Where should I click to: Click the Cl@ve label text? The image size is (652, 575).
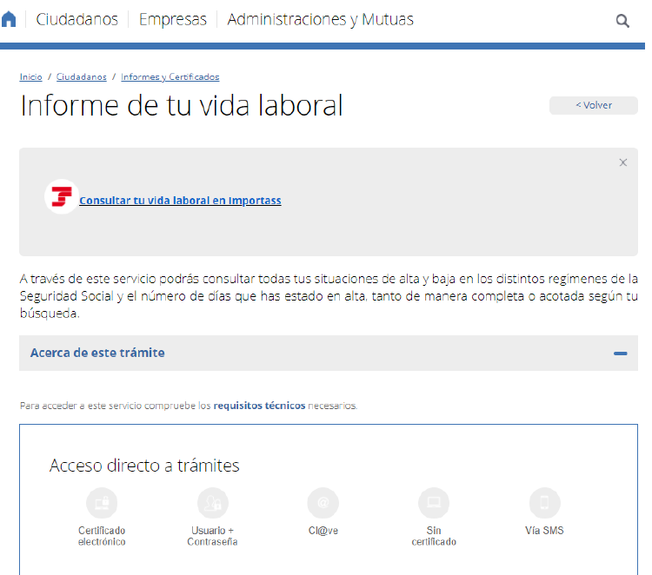tap(323, 531)
